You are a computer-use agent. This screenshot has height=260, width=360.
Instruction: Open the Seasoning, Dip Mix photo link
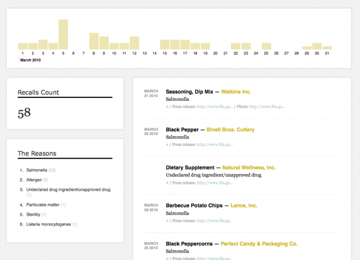click(267, 107)
